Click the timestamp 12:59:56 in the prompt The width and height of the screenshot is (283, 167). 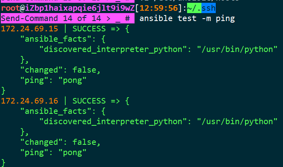pos(159,8)
